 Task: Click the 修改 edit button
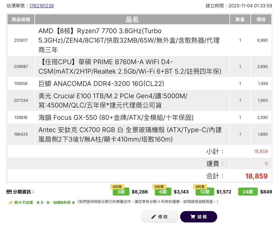[x=160, y=217]
